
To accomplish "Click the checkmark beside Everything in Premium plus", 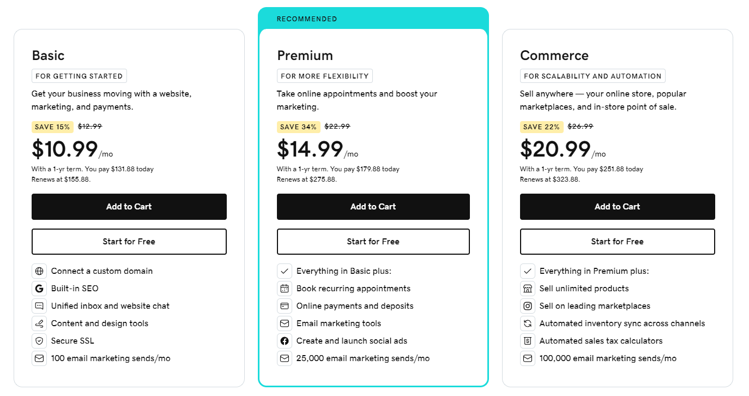I will coord(527,271).
